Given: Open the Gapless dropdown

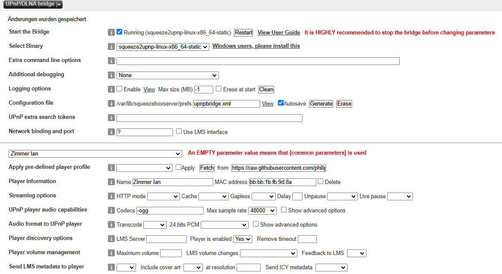Looking at the screenshot, I should click(263, 196).
